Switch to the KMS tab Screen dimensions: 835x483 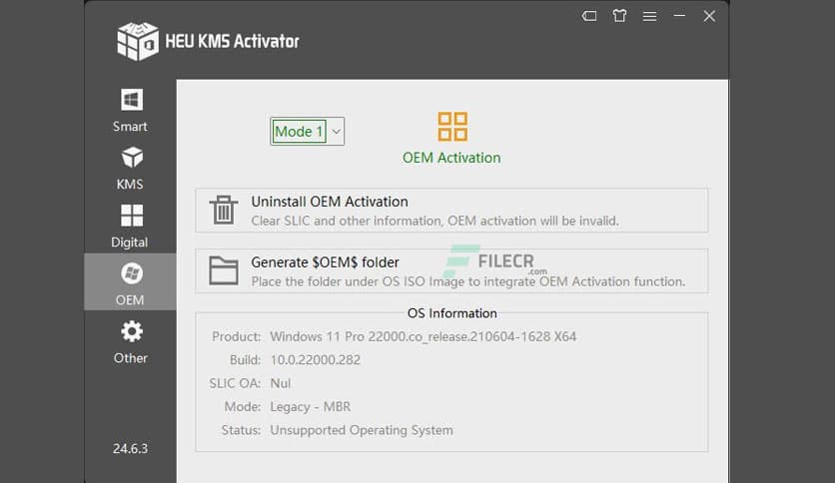coord(131,169)
